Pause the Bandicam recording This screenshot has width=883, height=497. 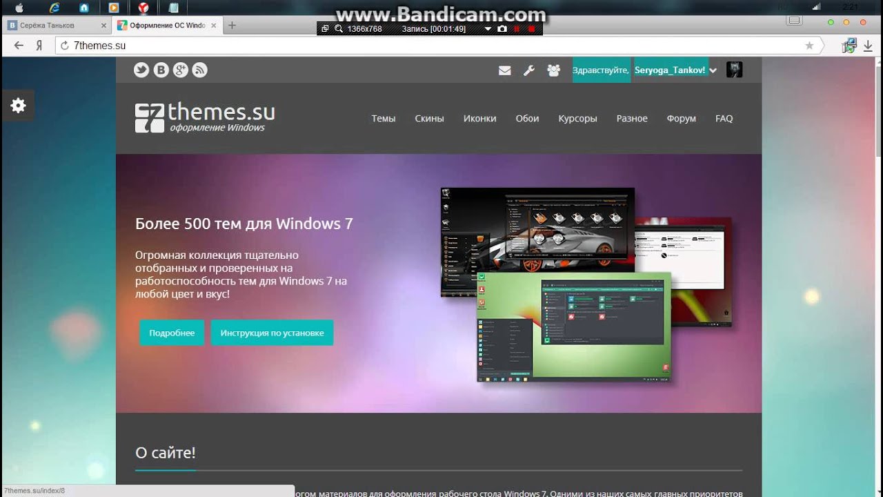[x=517, y=29]
